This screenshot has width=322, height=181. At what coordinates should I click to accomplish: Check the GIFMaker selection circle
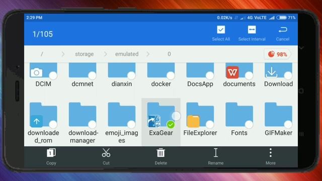coord(288,124)
